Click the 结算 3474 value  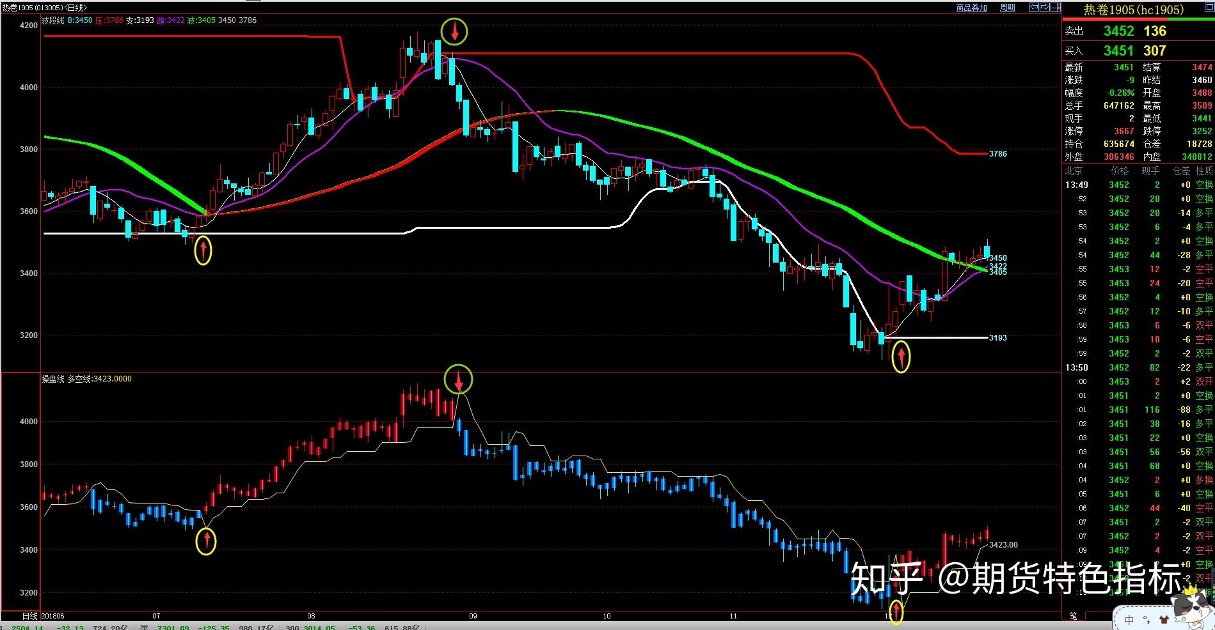pyautogui.click(x=1202, y=67)
